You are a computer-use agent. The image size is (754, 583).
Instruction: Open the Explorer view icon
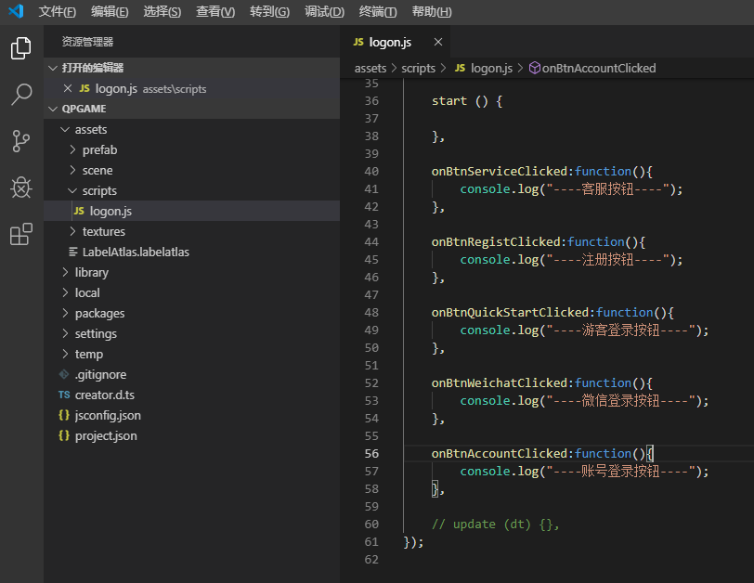[20, 48]
